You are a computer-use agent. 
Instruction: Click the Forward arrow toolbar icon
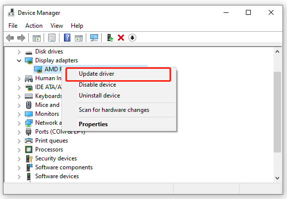click(21, 38)
